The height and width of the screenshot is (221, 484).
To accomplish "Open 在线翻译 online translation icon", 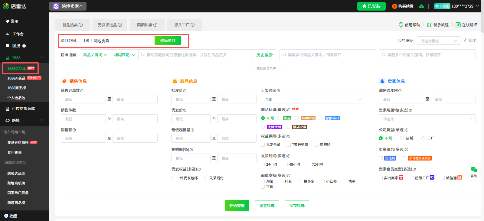I will (x=458, y=25).
